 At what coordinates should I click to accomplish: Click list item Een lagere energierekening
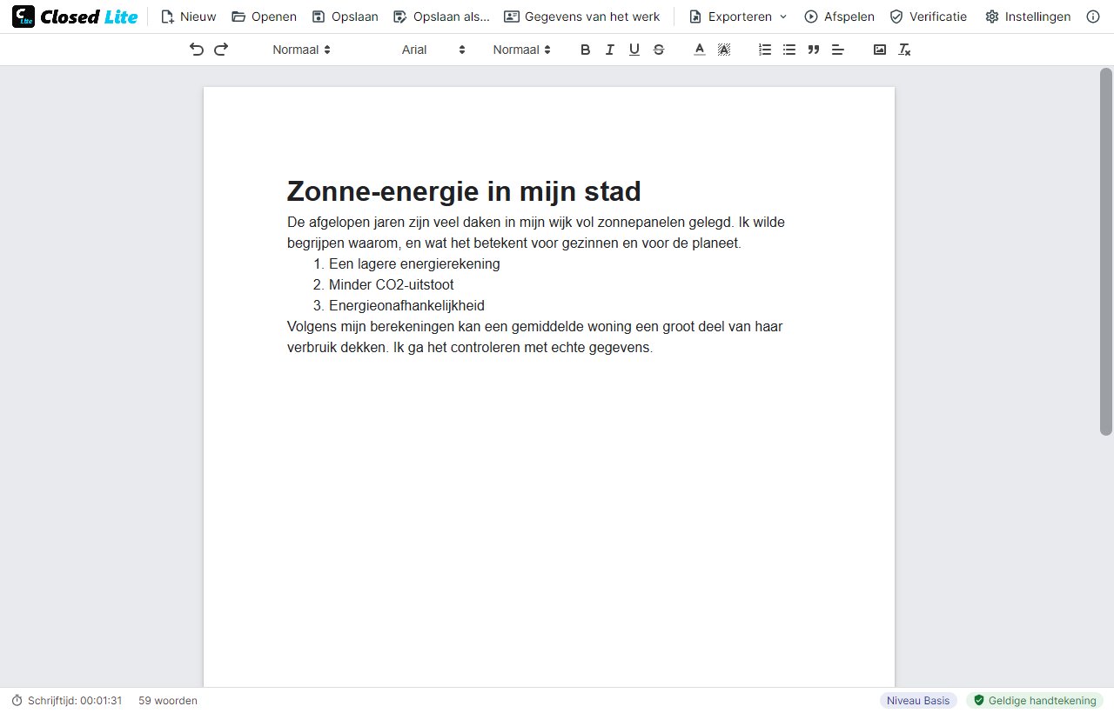pos(414,263)
